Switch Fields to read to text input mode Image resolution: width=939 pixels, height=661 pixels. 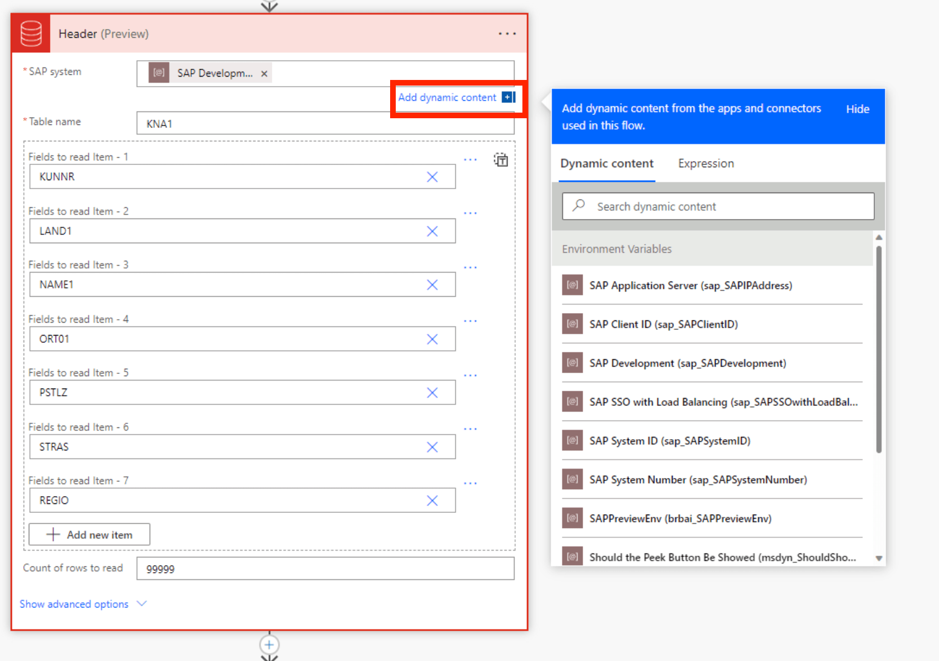coord(500,160)
